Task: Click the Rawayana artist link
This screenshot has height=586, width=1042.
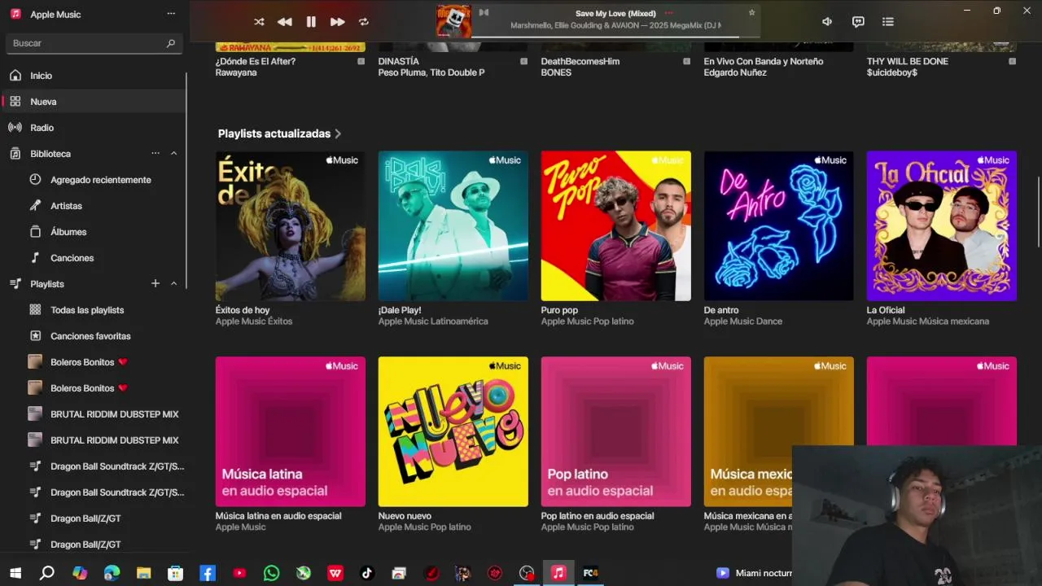Action: coord(236,72)
